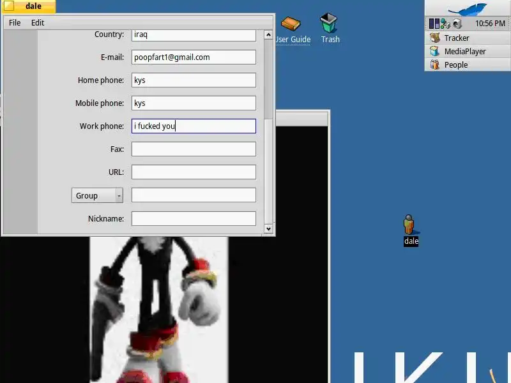Viewport: 511px width, 383px height.
Task: Switch to People in Deskbar
Action: pos(468,64)
